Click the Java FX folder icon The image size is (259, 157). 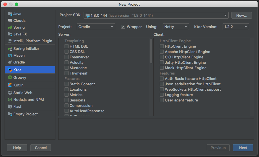click(x=10, y=34)
